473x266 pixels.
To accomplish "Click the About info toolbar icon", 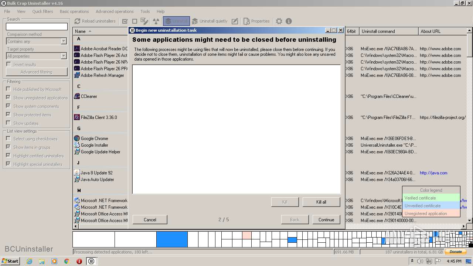I will (289, 21).
